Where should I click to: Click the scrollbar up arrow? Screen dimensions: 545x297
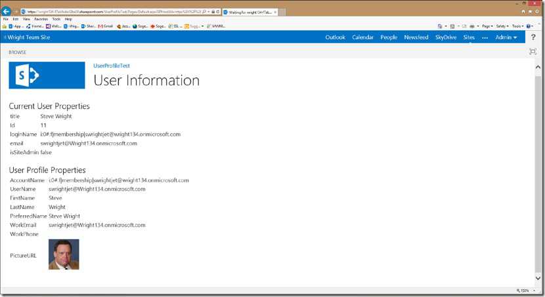click(x=538, y=68)
